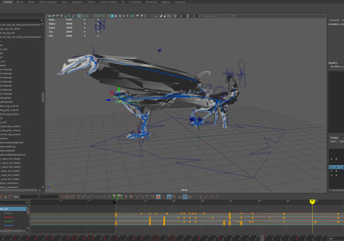Open Graph Editor outliner filter dropdown
This screenshot has width=344, height=241.
coord(27,202)
